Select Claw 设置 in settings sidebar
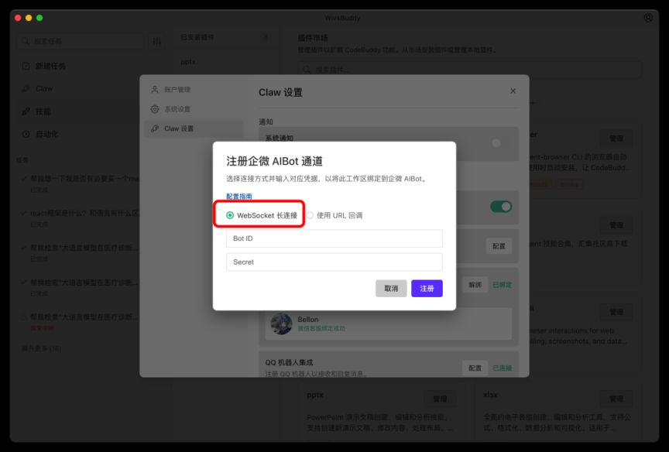 155,128
